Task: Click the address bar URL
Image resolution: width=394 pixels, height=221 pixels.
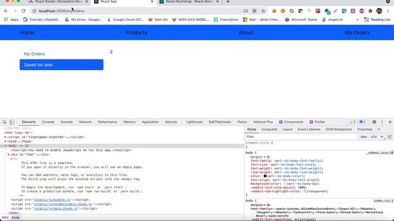Action: (62, 11)
